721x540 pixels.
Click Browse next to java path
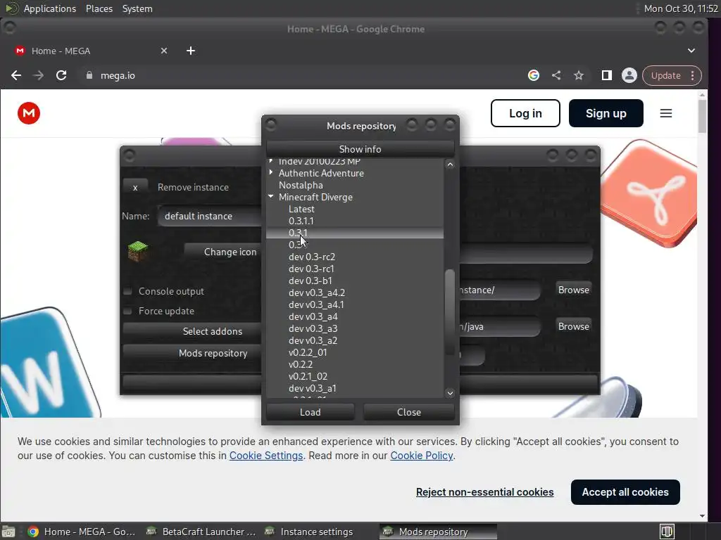tap(573, 326)
